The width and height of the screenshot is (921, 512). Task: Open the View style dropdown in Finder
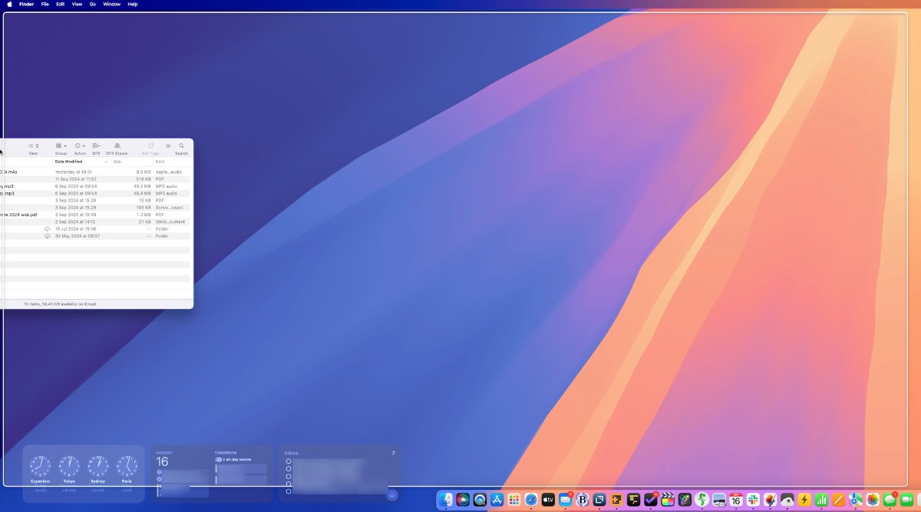33,146
